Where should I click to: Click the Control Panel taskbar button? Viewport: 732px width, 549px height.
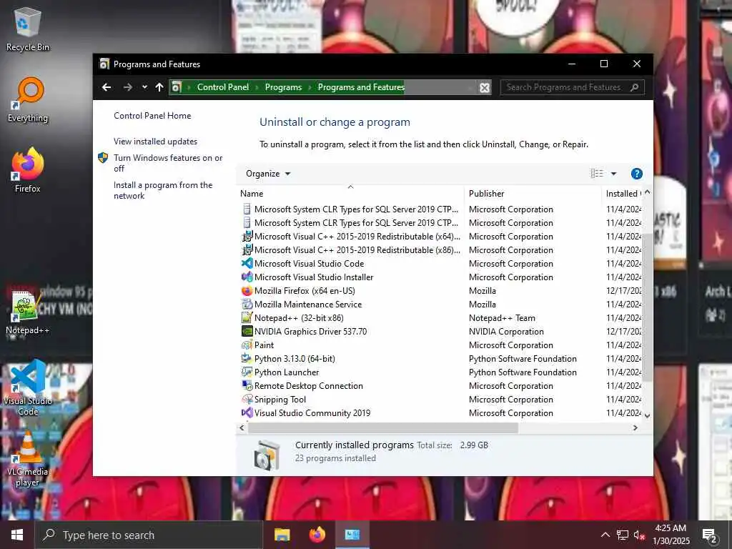[x=352, y=535]
